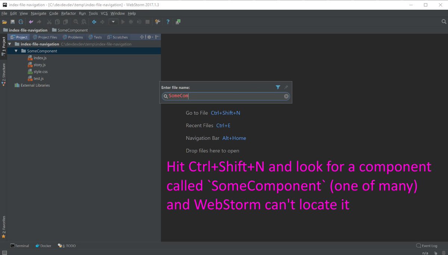The width and height of the screenshot is (448, 255).
Task: Click the Save All toolbar icon
Action: coord(13,22)
